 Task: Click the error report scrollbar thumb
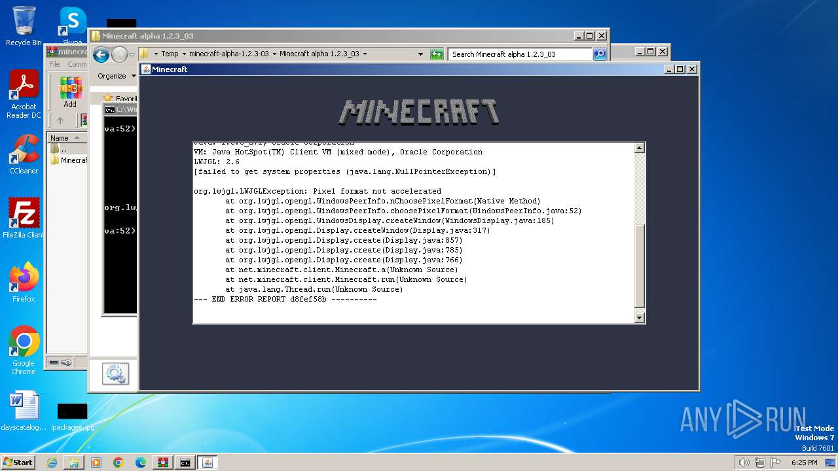[640, 266]
